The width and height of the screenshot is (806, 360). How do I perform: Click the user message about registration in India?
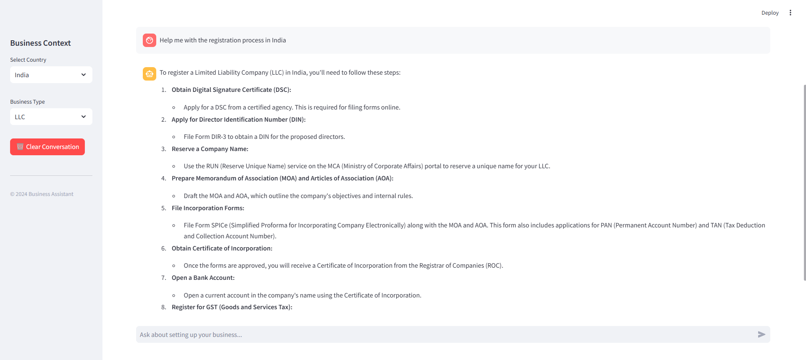click(223, 40)
